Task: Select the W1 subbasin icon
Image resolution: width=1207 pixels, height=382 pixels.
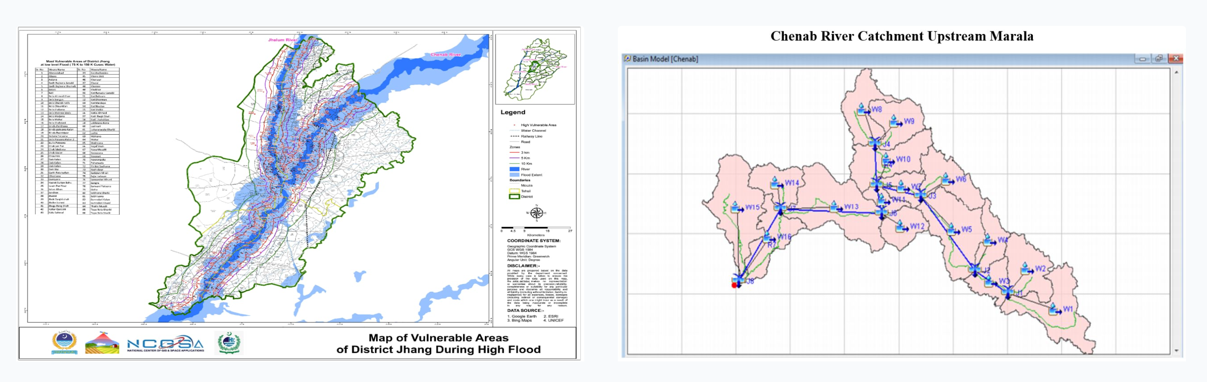Action: 1053,309
